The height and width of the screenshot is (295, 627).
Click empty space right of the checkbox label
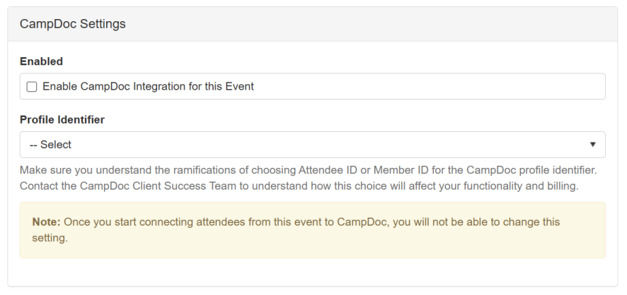coord(425,87)
